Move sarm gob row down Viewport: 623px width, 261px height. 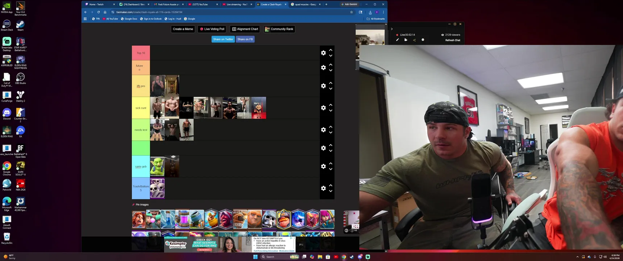[331, 169]
